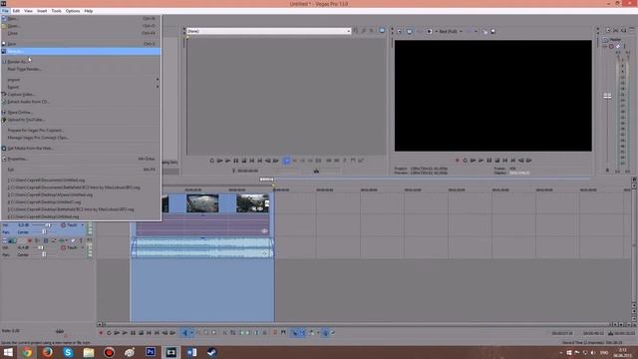Screen dimensions: 638x359
Task: Toggle loop playback in trimmer transport
Action: pyautogui.click(x=211, y=161)
